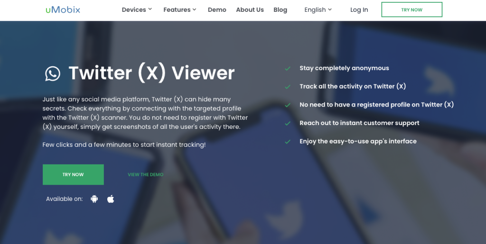
Task: Click the Log In link
Action: coord(359,9)
